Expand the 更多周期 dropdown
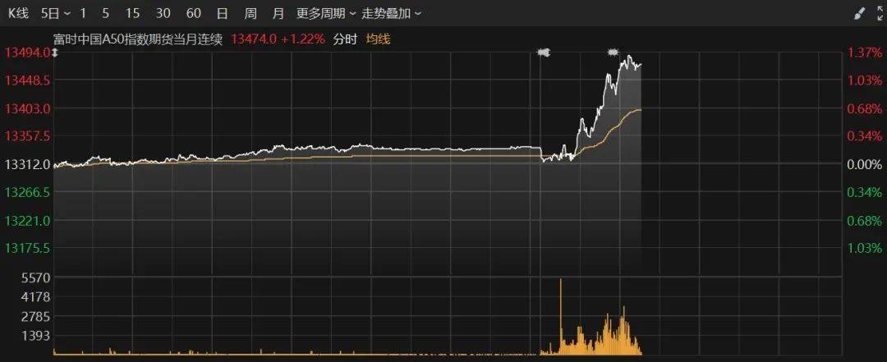The height and width of the screenshot is (362, 887). 326,13
